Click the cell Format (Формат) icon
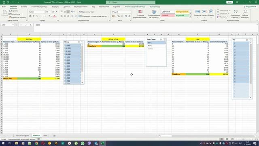Viewport: 259px width, 146px height. click(211, 12)
